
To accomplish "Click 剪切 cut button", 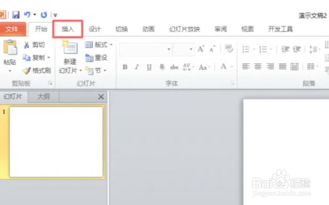I will click(x=34, y=44).
